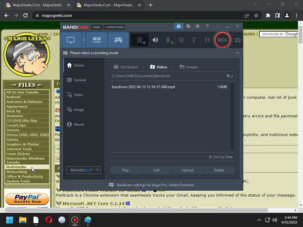Open Chrome extensions puzzle icon

[x=268, y=15]
